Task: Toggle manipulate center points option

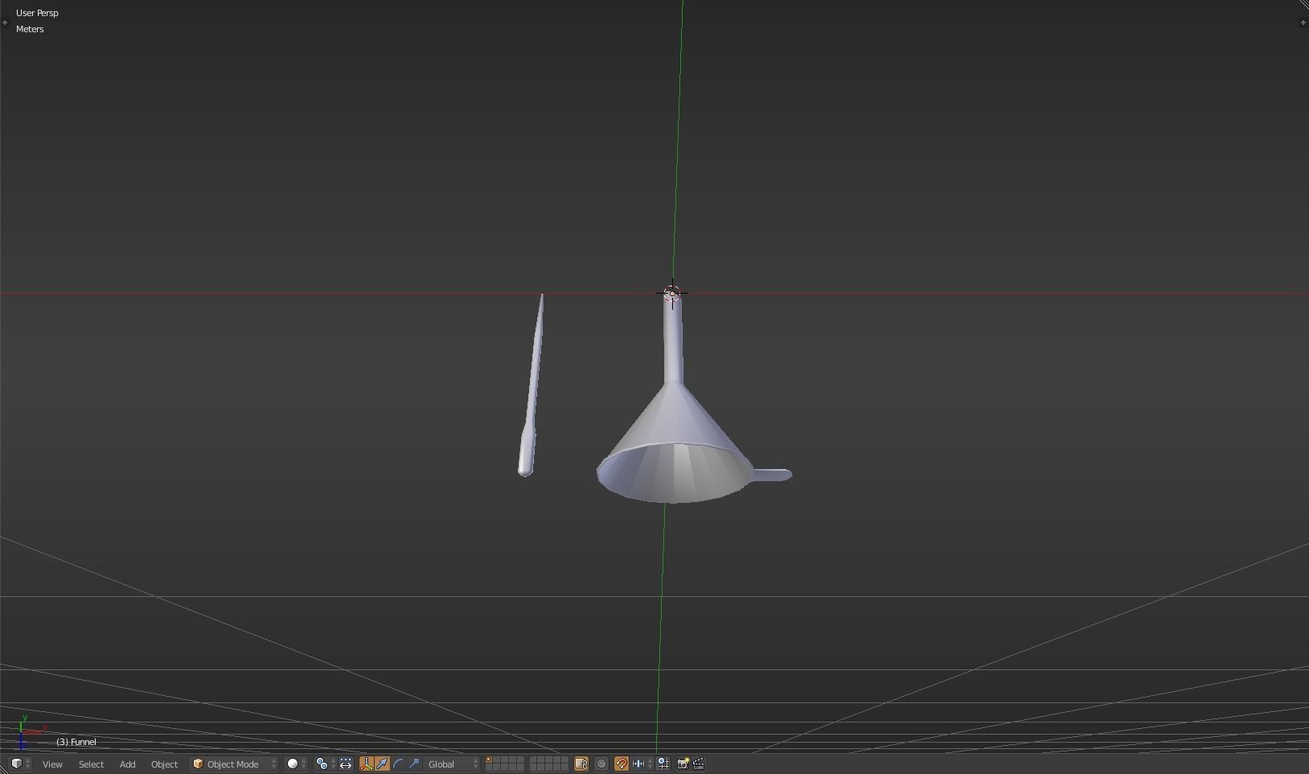Action: (x=346, y=764)
